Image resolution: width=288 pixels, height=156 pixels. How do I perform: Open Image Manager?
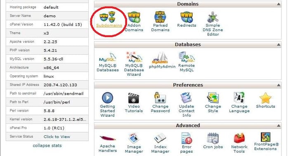coord(134,138)
